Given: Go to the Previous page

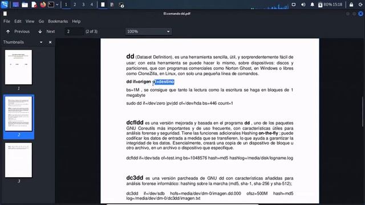Looking at the screenshot, I should click(x=18, y=31).
